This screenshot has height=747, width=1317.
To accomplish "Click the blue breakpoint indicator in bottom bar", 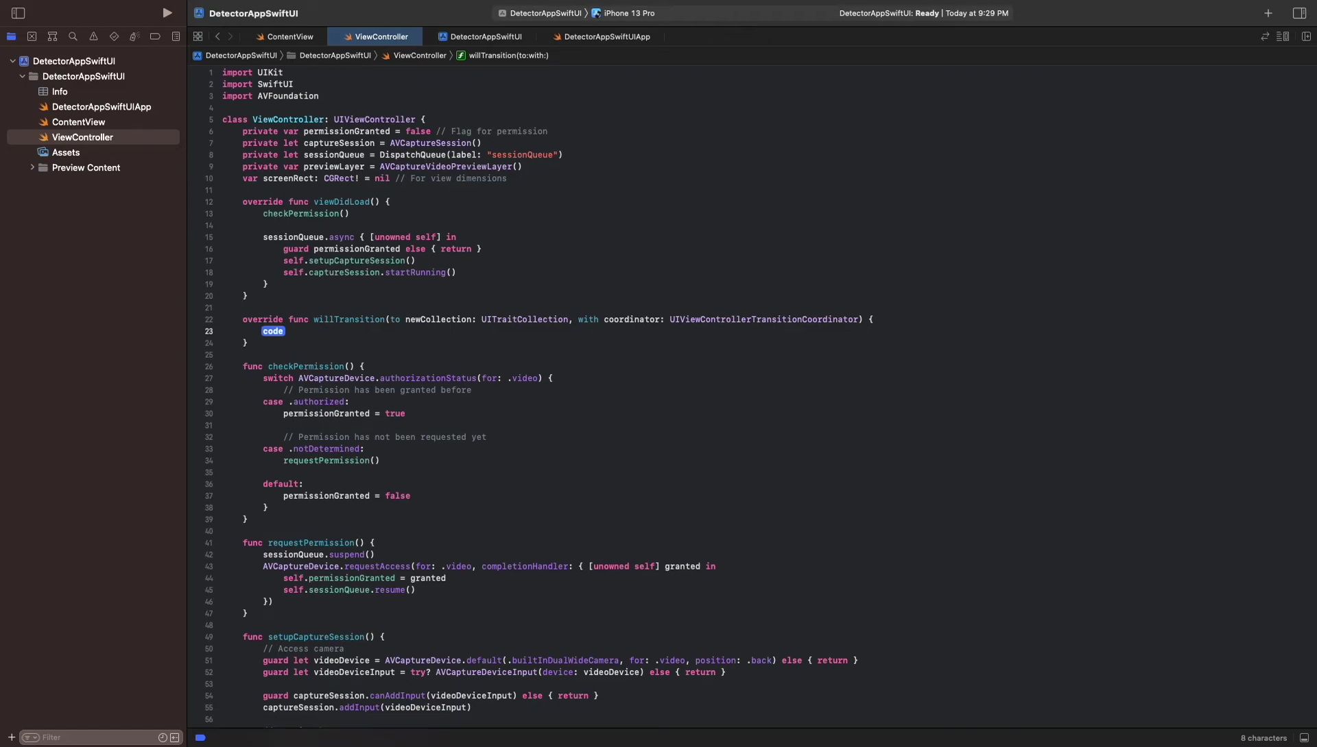I will (200, 737).
